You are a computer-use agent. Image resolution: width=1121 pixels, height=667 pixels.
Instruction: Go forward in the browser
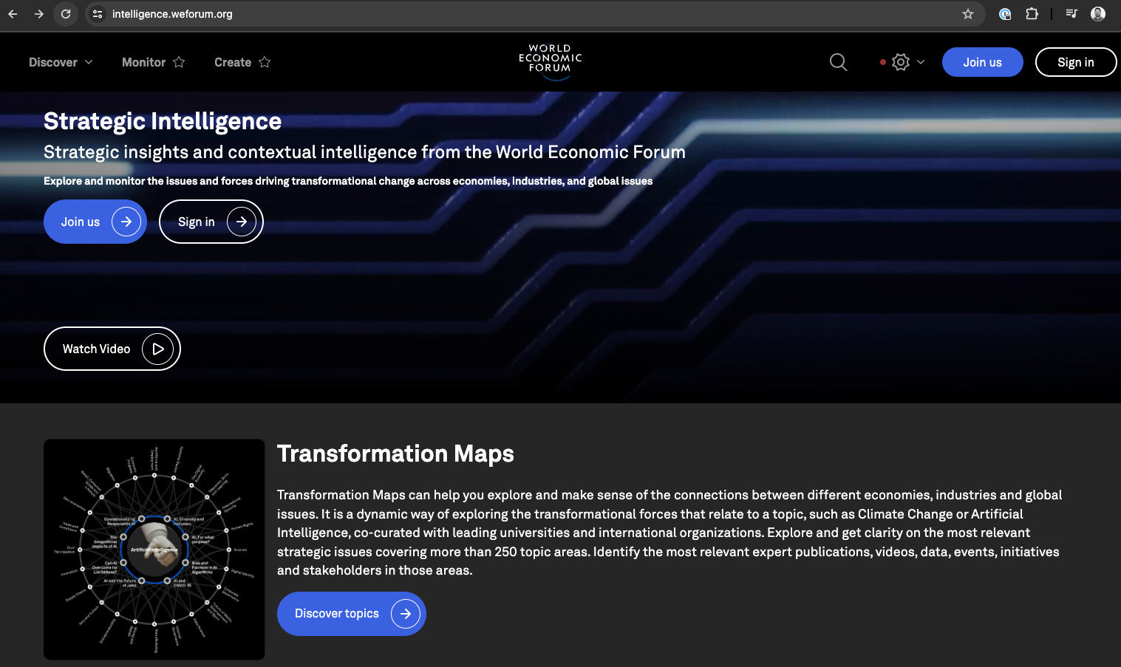coord(39,14)
